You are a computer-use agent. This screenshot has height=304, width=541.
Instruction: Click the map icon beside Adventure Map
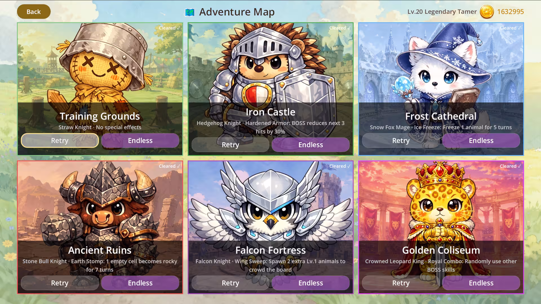(190, 12)
